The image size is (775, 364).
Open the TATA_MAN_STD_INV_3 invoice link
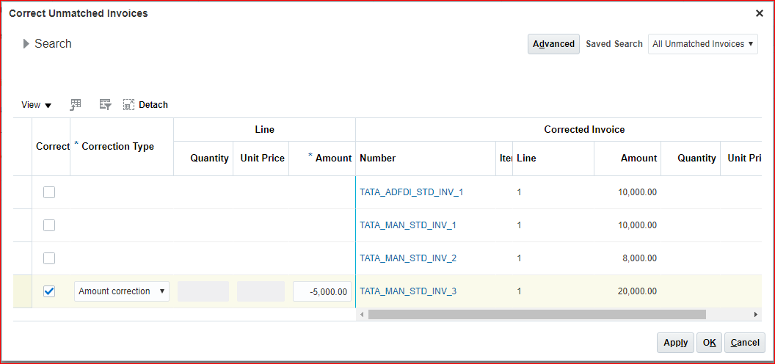point(408,291)
